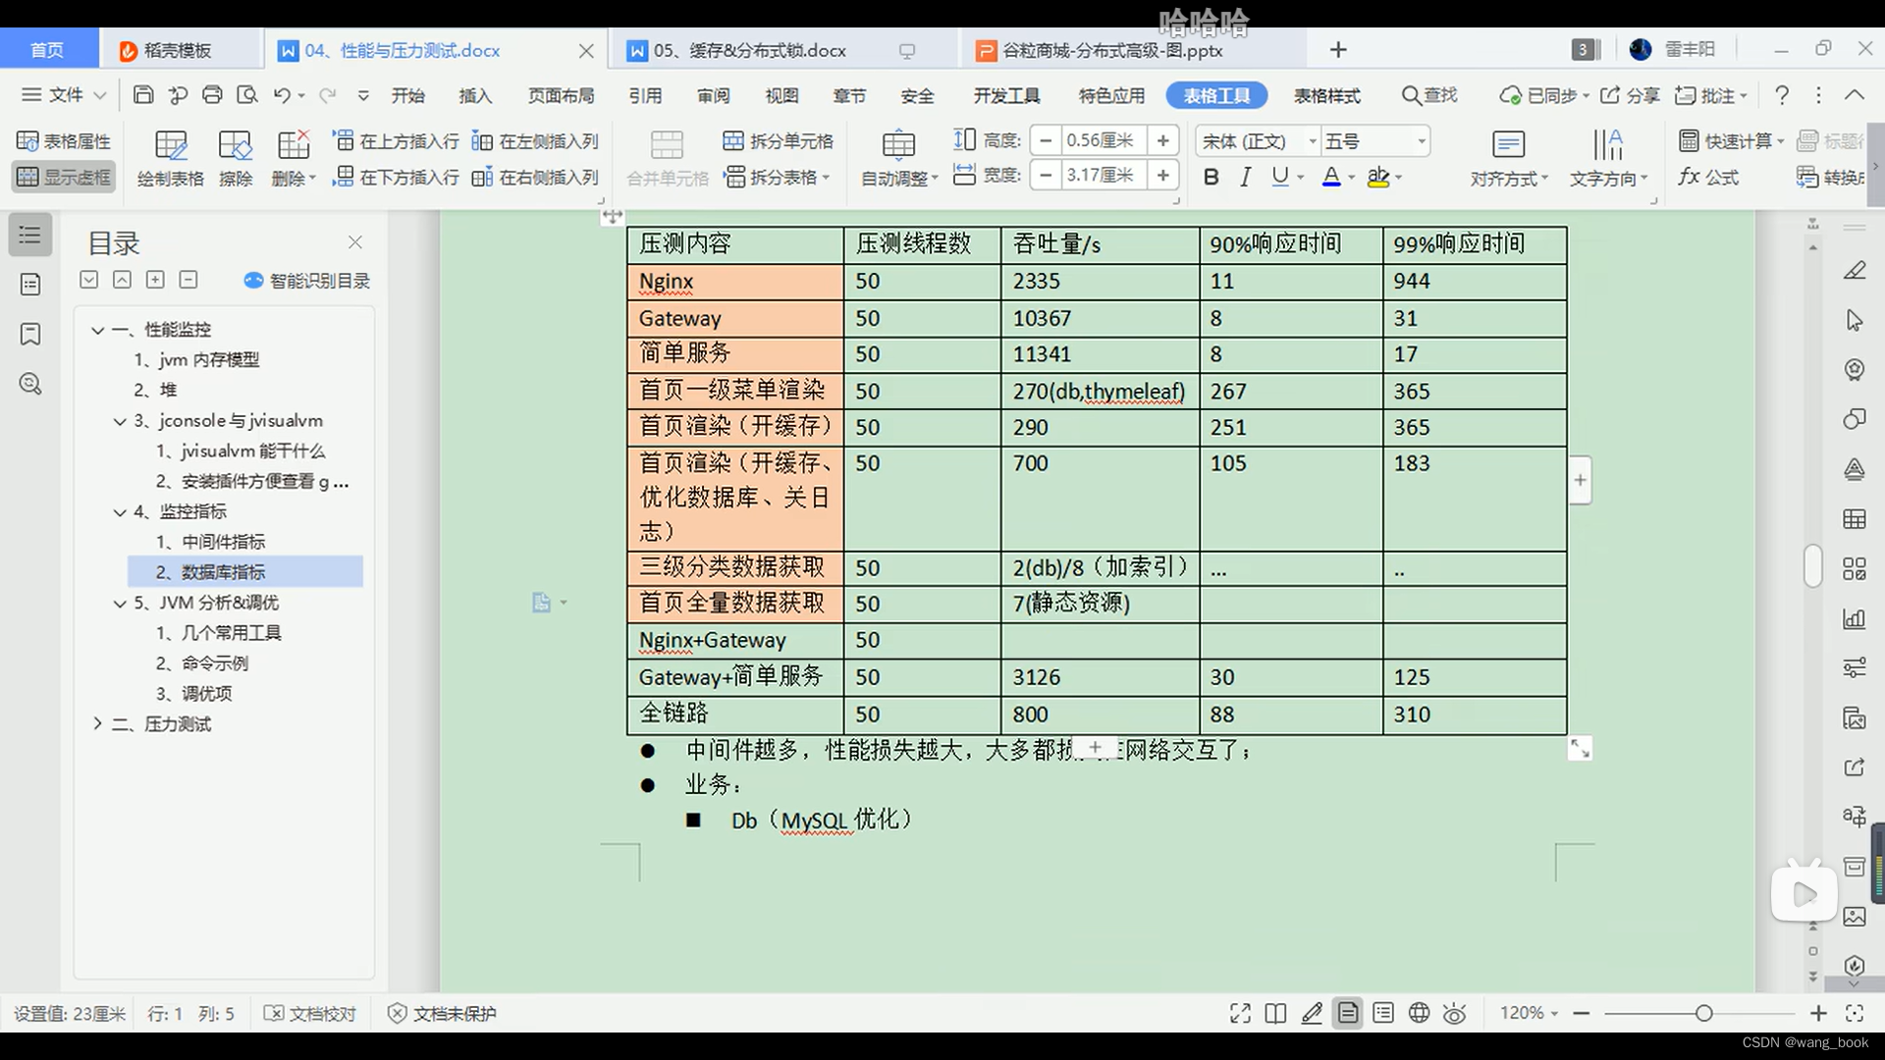Toggle the outline view mode button in status bar

[1383, 1013]
